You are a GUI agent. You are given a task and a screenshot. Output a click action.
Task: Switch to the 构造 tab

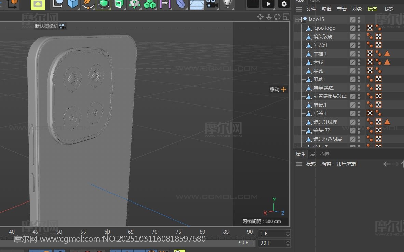pyautogui.click(x=324, y=154)
